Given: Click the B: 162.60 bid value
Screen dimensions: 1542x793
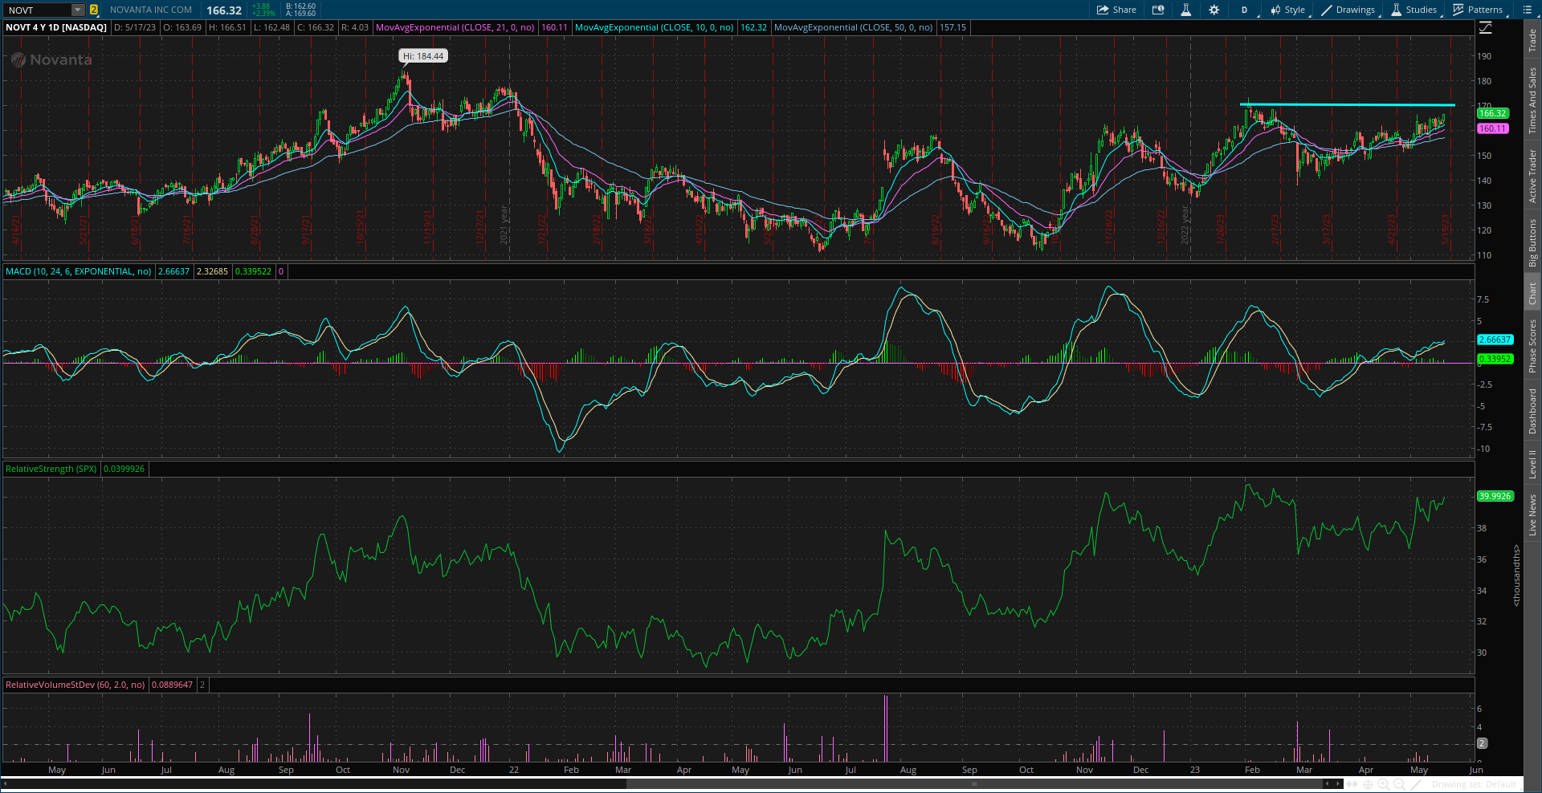Looking at the screenshot, I should coord(301,6).
